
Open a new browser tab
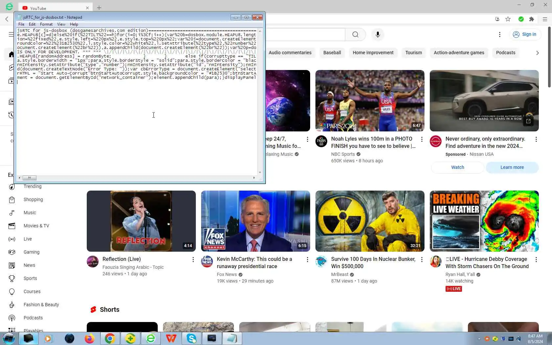click(99, 8)
